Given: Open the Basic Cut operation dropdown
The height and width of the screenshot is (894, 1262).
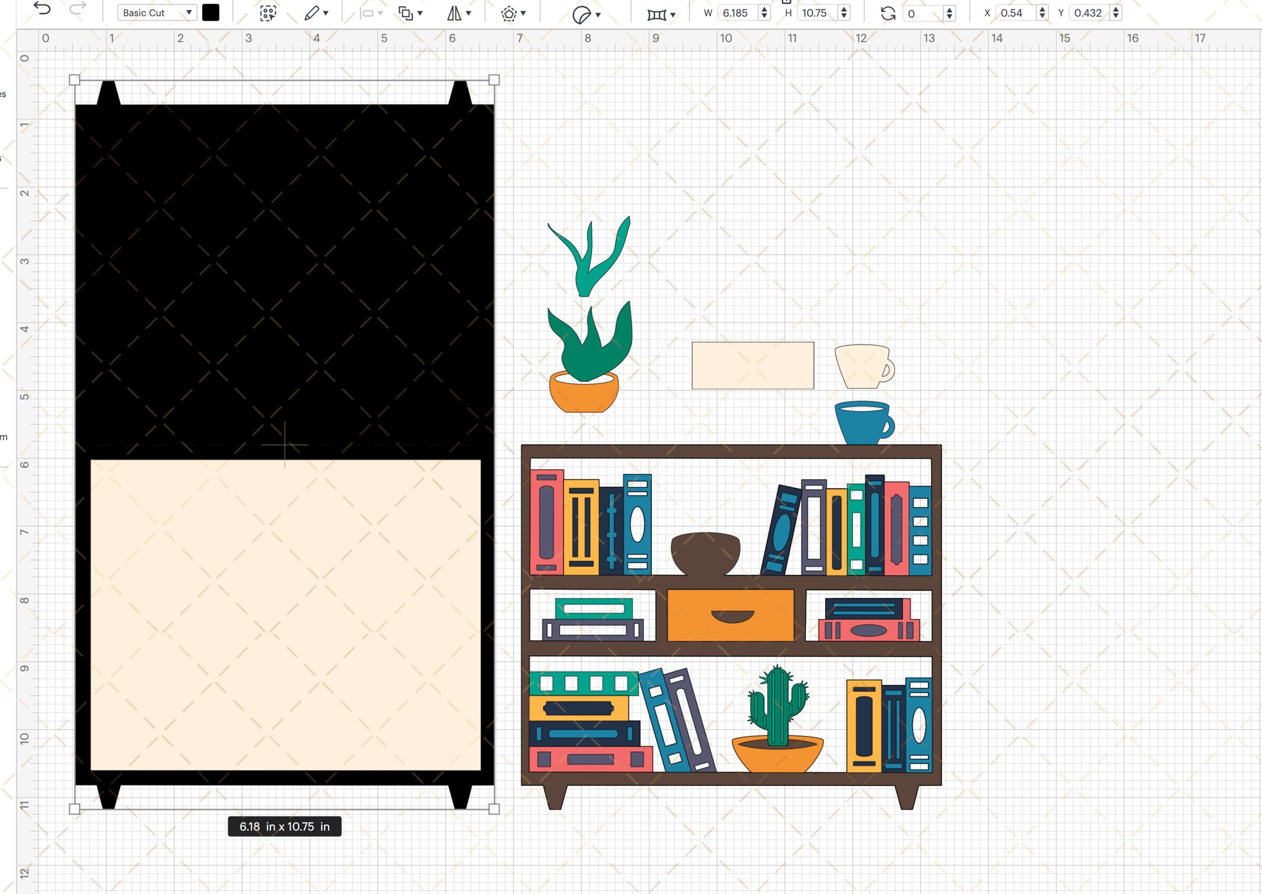Looking at the screenshot, I should pyautogui.click(x=157, y=13).
